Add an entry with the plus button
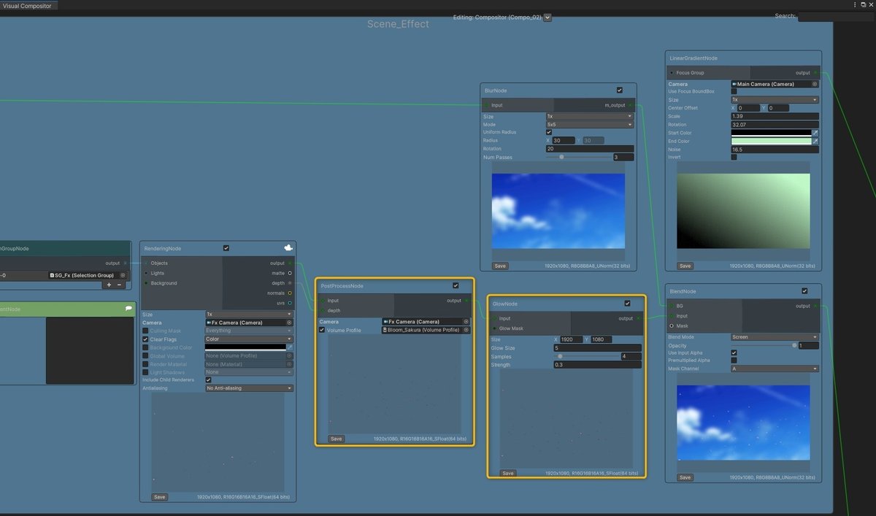The height and width of the screenshot is (516, 876). coord(109,285)
